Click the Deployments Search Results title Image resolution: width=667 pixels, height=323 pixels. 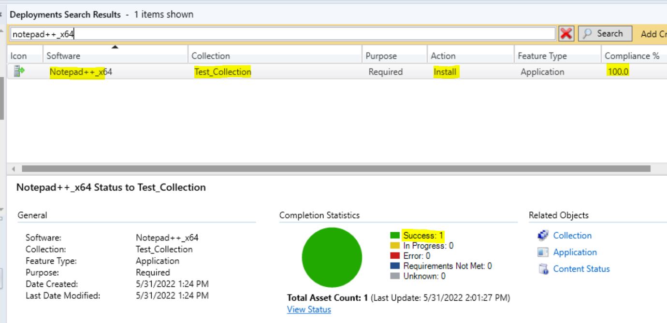tap(65, 14)
